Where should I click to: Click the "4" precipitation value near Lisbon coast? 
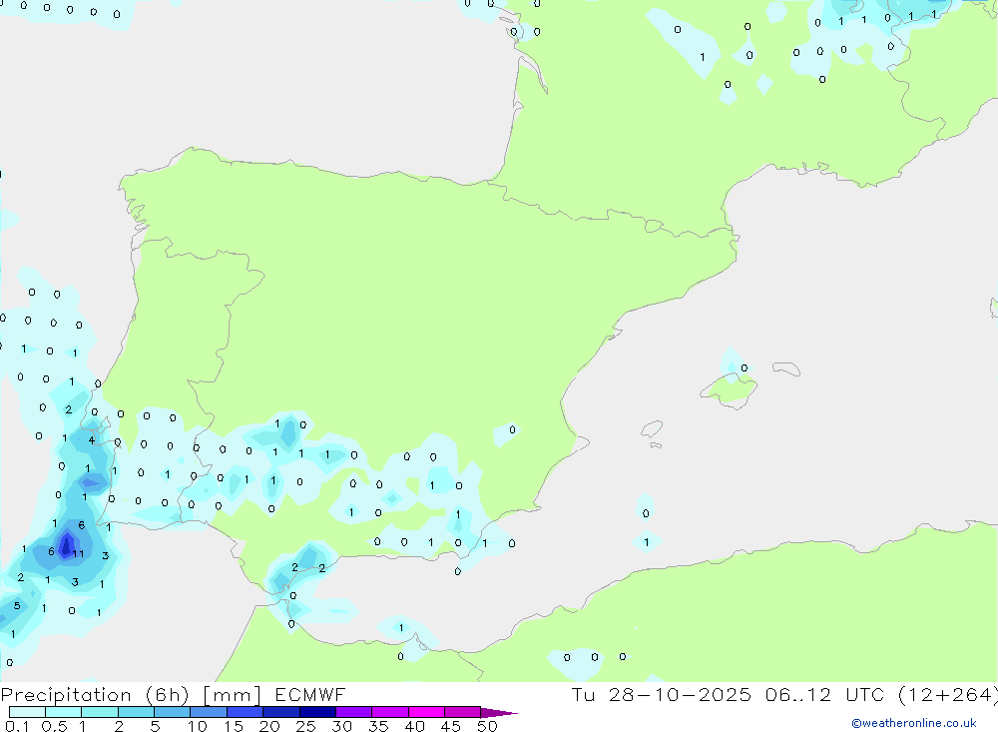coord(92,440)
